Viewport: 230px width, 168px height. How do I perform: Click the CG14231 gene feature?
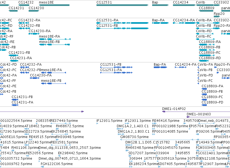pyautogui.click(x=13, y=11)
